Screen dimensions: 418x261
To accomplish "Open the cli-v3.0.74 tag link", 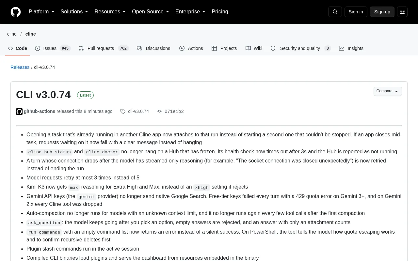I will click(138, 111).
